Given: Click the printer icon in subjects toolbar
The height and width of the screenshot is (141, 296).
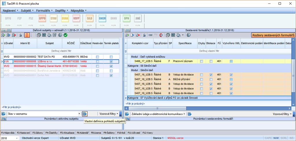Looking at the screenshot, I should (x=49, y=35).
